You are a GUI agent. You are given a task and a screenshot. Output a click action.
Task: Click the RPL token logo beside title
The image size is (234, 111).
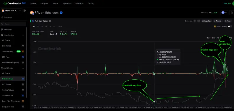[32, 13]
